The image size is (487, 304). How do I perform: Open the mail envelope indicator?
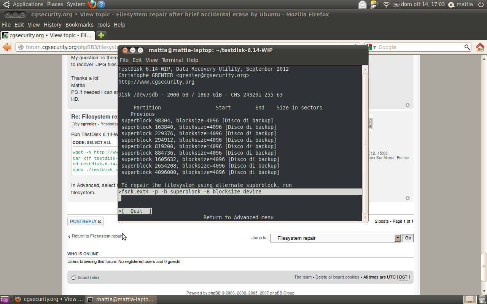point(363,5)
